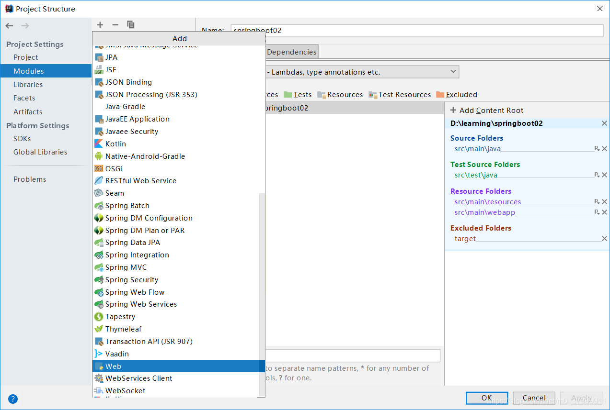Mark as Test Resources button
The image size is (610, 410).
[x=400, y=95]
